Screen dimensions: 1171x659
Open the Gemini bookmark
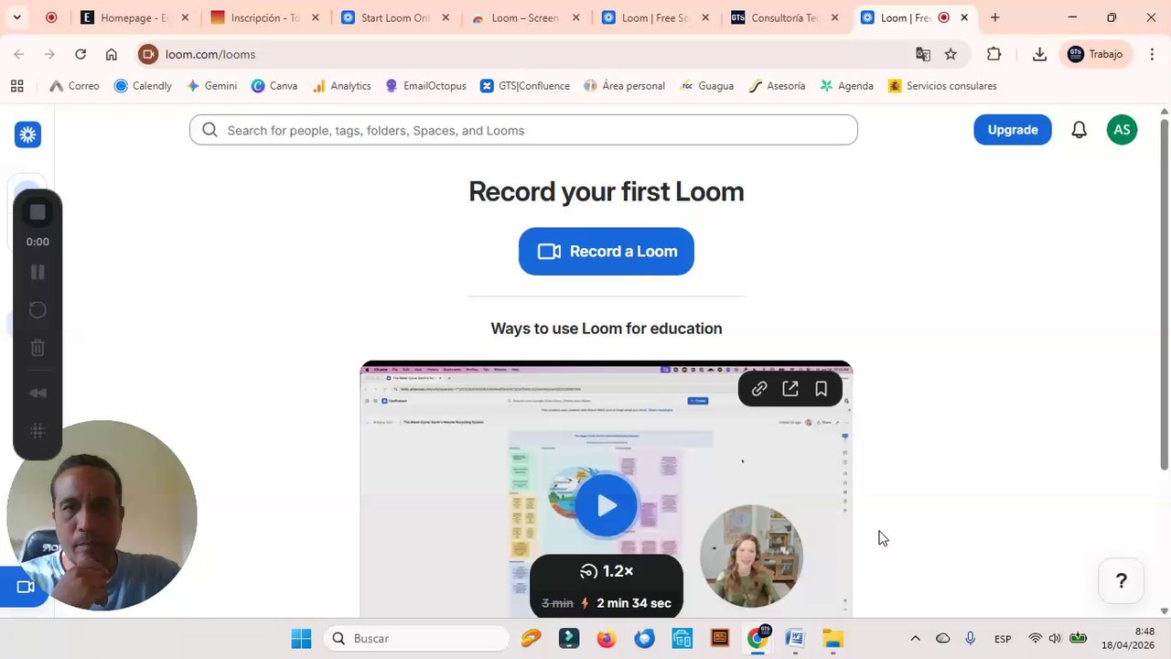[211, 86]
